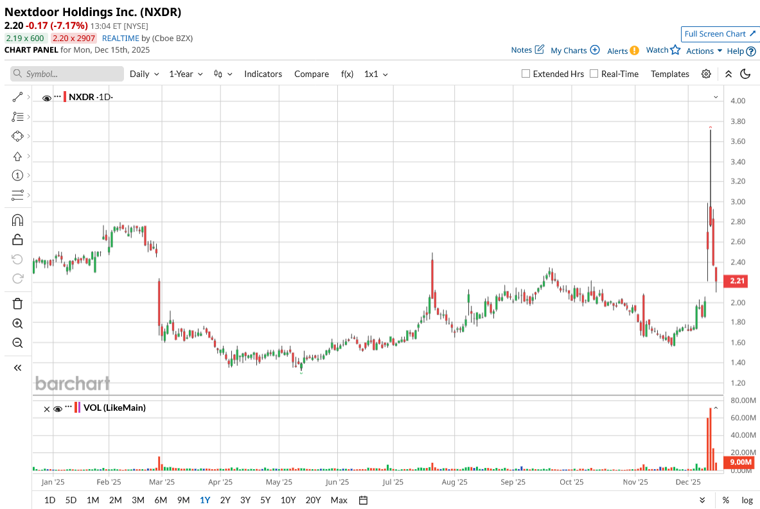This screenshot has width=760, height=509.
Task: Open the horizontal lines tool group
Action: coord(17,195)
